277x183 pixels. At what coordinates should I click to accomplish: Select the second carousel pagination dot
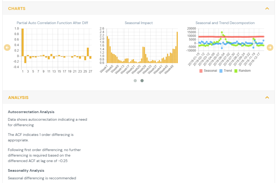click(142, 80)
